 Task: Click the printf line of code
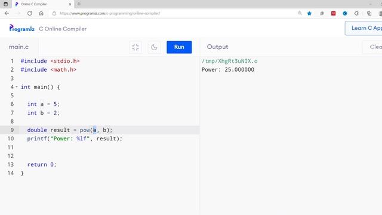pos(75,139)
